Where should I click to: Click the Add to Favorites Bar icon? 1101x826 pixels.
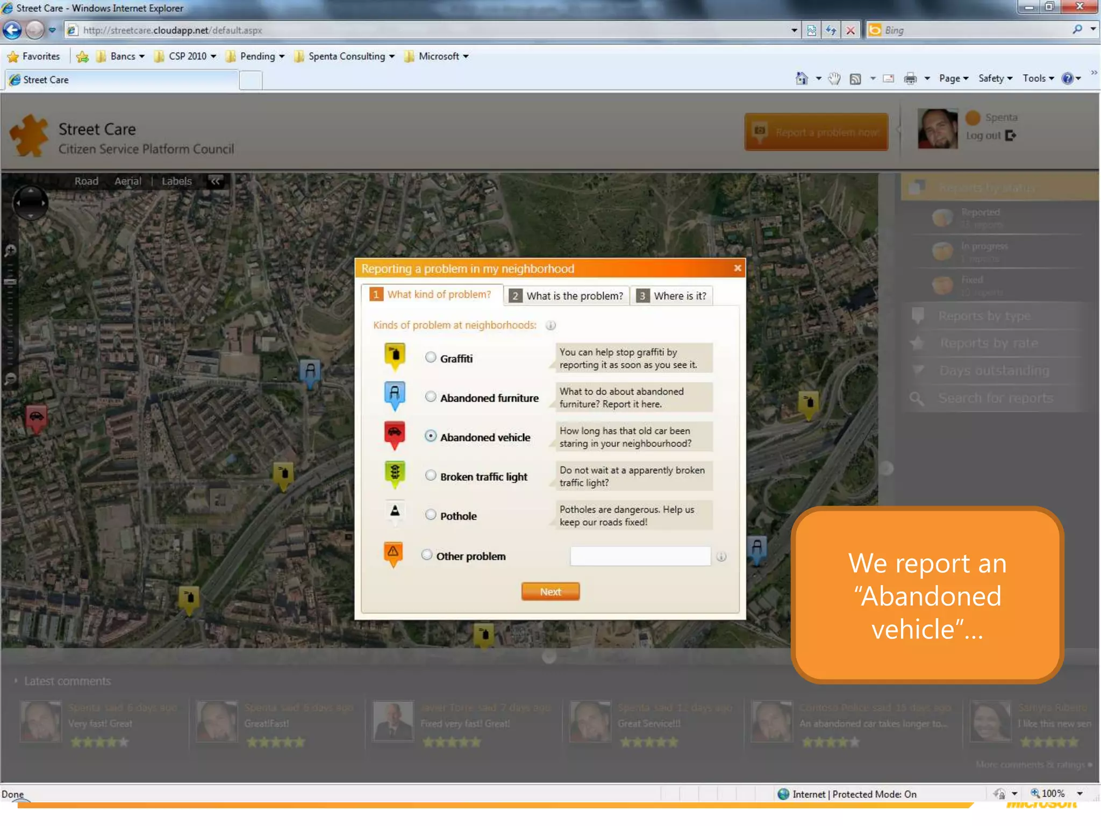click(82, 56)
